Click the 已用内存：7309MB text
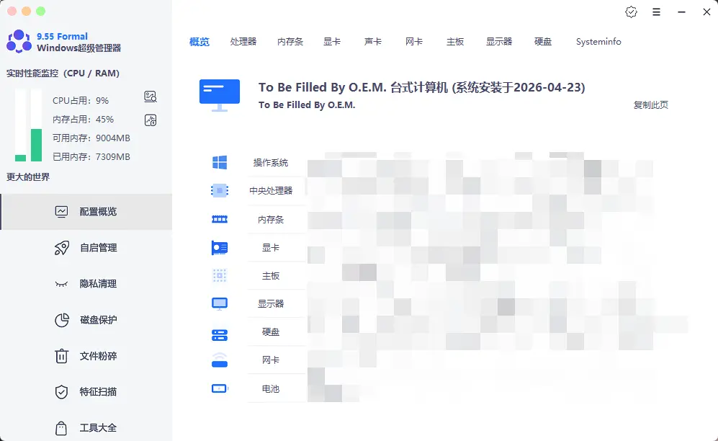Screen dimensions: 718x441 tap(91, 156)
